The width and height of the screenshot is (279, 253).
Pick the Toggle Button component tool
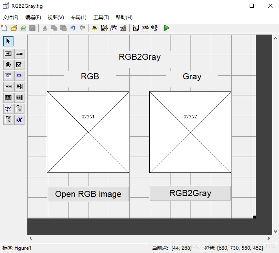coord(8,98)
